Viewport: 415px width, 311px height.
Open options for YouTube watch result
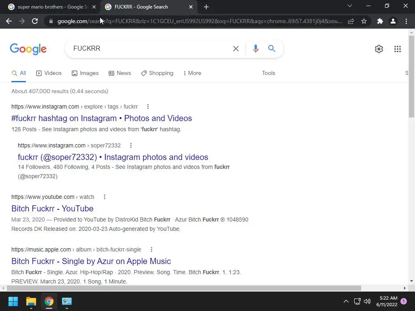point(105,197)
